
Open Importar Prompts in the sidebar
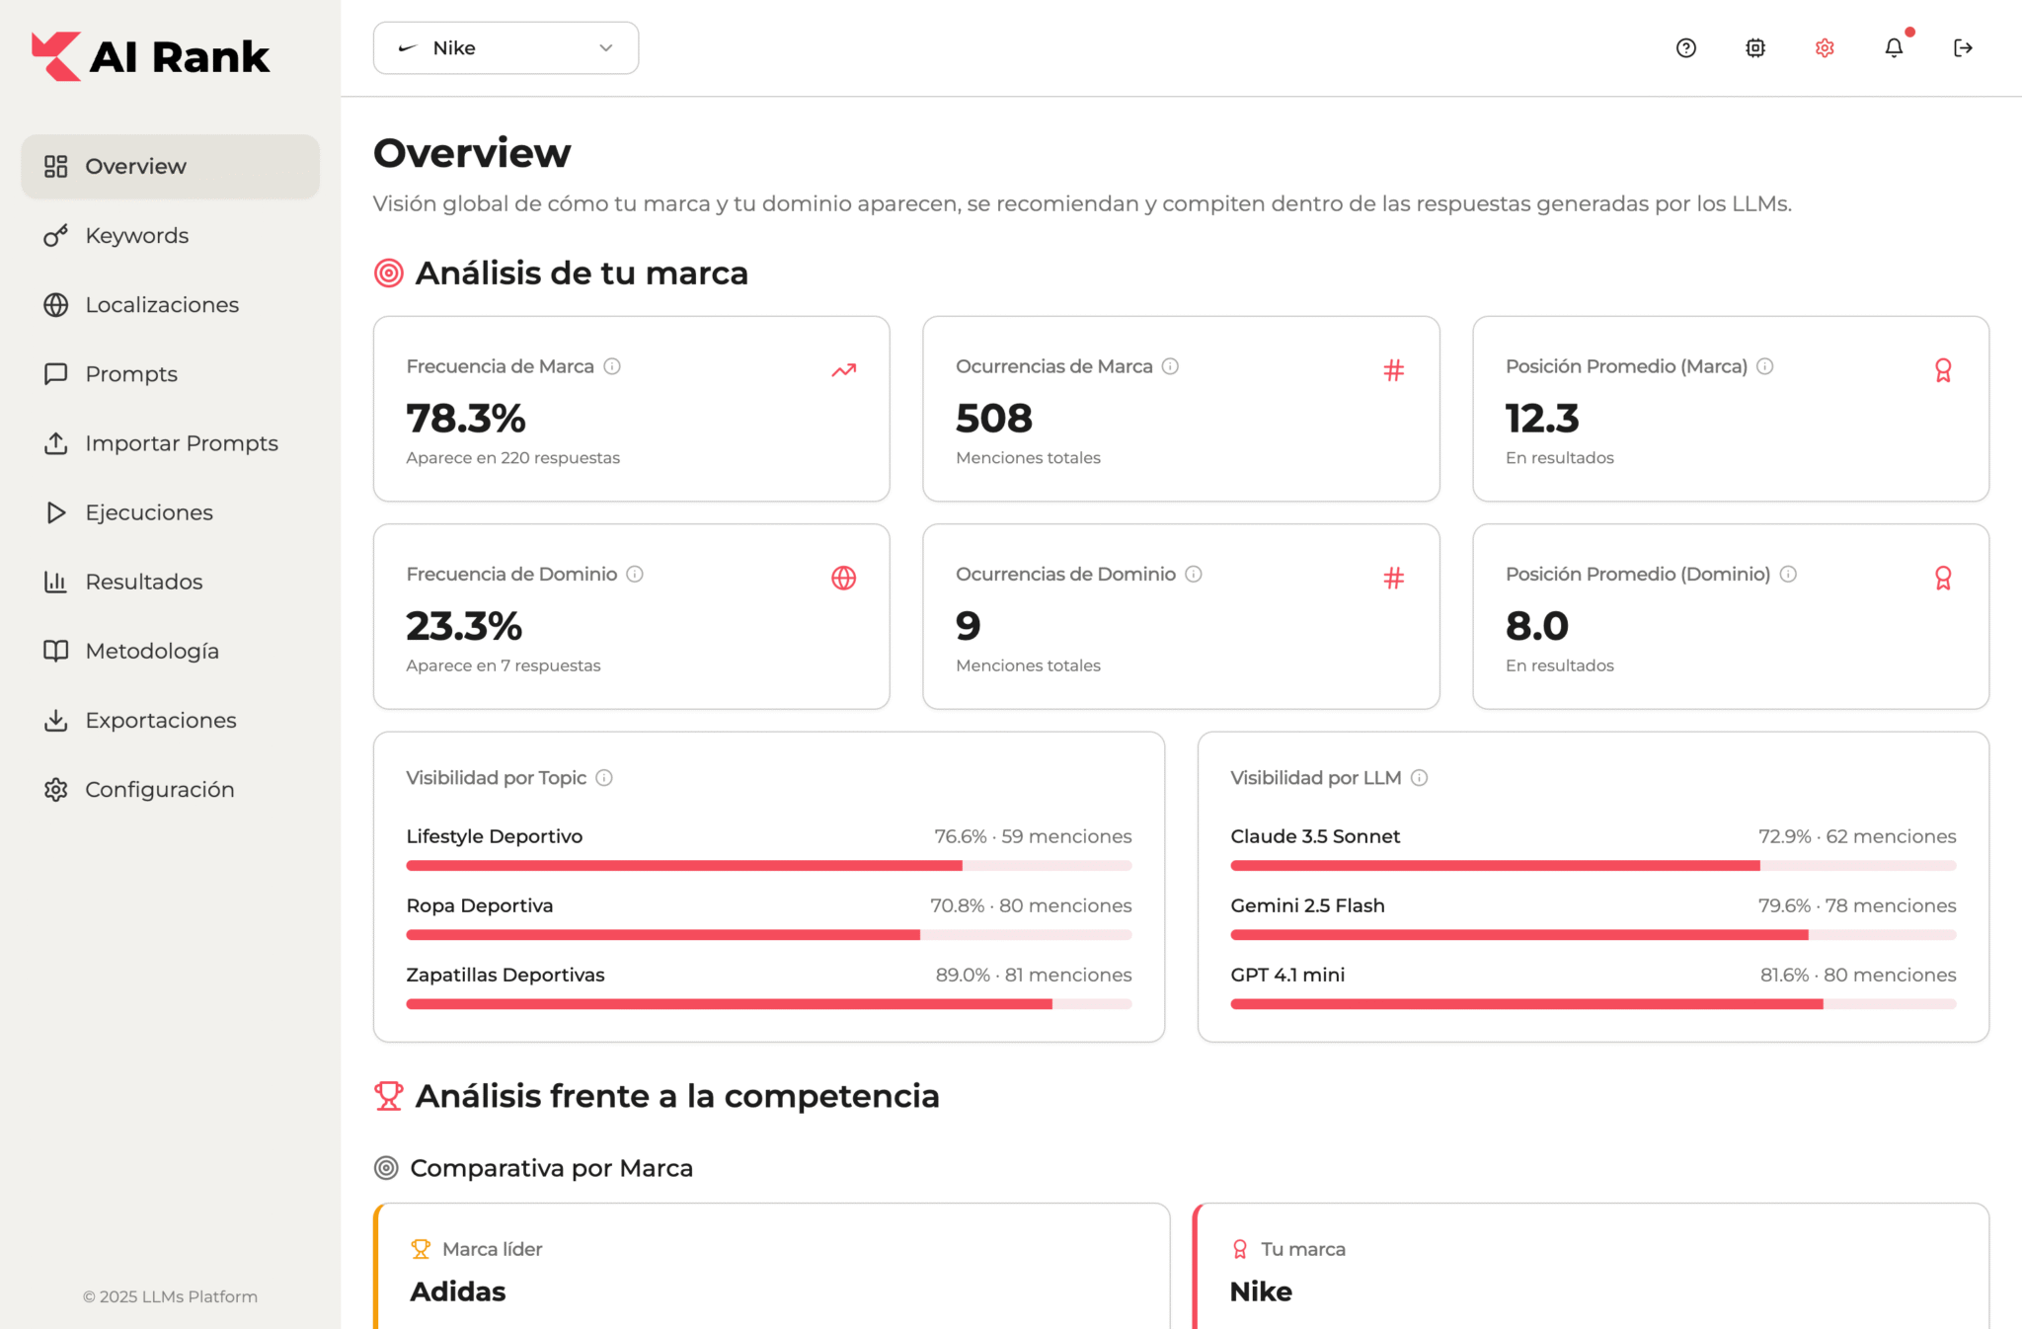point(170,443)
